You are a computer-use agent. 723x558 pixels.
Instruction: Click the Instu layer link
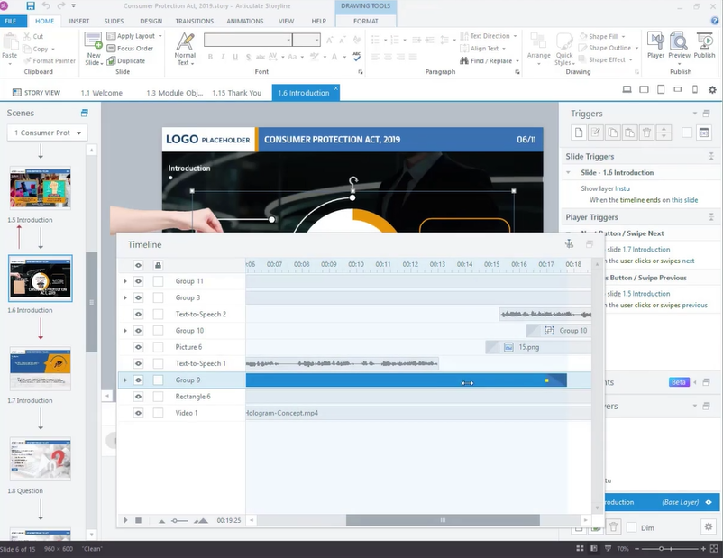(x=622, y=188)
